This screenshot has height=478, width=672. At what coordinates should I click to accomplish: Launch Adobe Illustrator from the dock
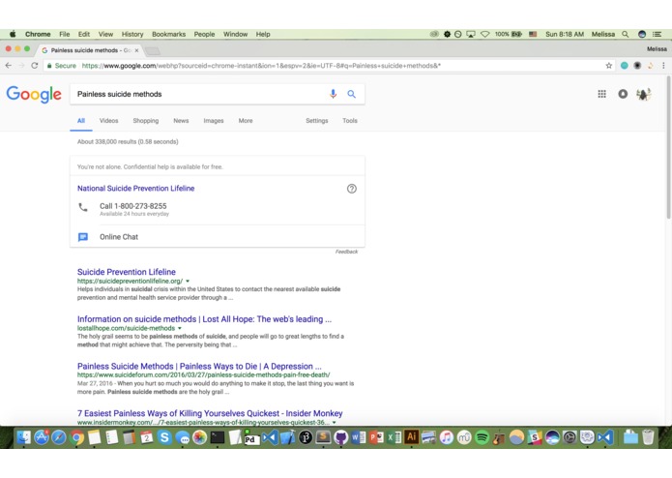[412, 436]
